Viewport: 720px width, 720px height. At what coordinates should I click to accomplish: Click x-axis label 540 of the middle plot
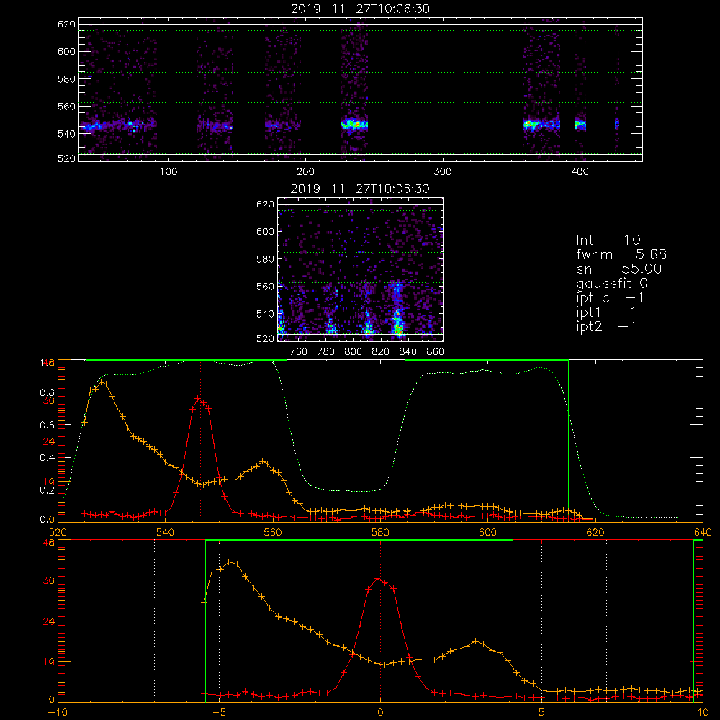tap(166, 532)
